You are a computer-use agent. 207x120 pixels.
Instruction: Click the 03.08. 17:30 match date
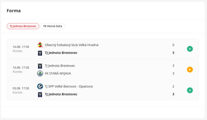(x=21, y=88)
